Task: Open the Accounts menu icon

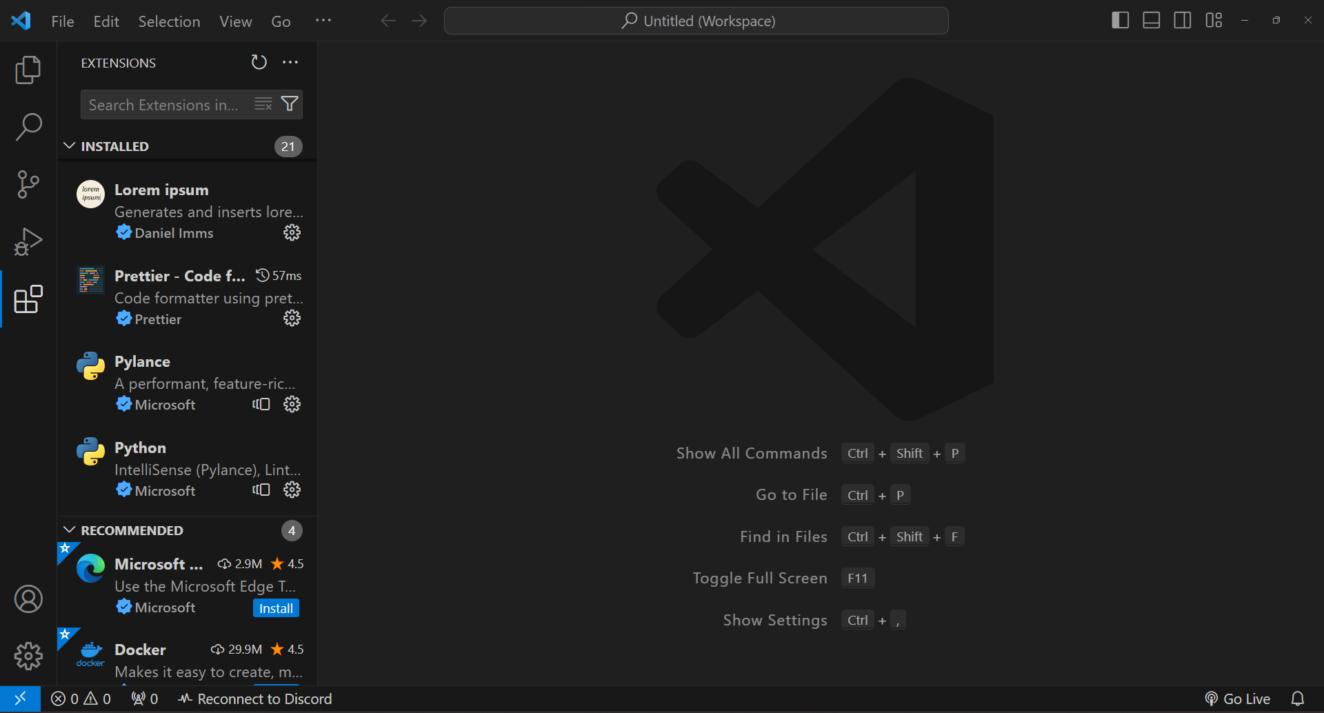Action: point(28,599)
